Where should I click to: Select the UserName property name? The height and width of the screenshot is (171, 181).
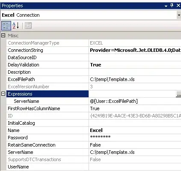[18, 167]
